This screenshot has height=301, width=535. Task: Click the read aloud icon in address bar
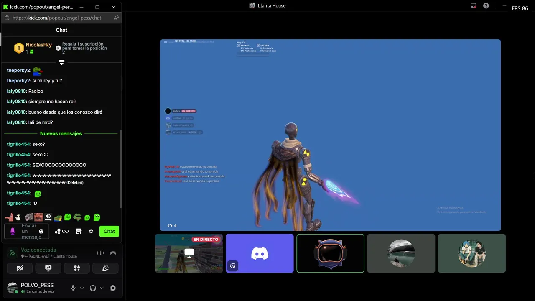[116, 18]
